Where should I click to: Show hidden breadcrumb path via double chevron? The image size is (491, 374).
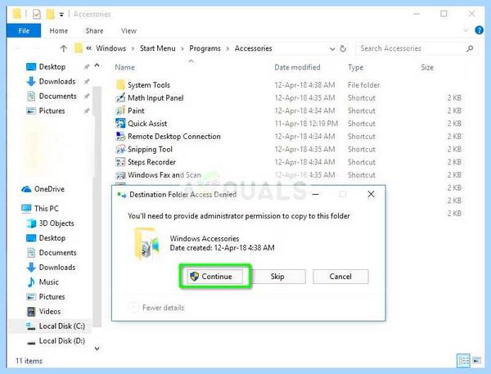[x=89, y=48]
